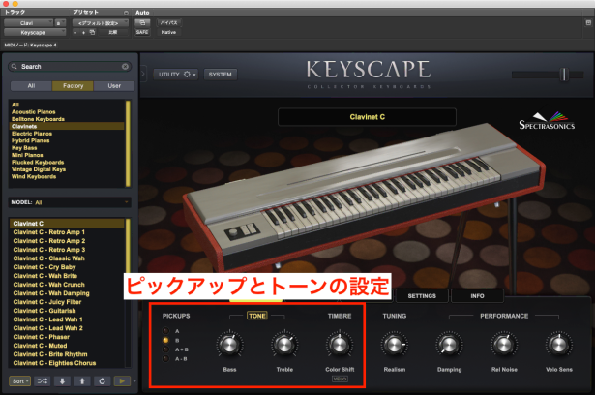
Task: Toggle VELO under Color Shift
Action: [340, 379]
